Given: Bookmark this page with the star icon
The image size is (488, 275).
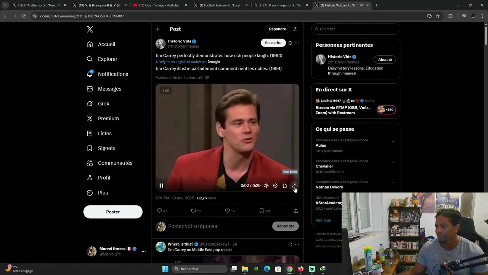Looking at the screenshot, I should pyautogui.click(x=438, y=16).
